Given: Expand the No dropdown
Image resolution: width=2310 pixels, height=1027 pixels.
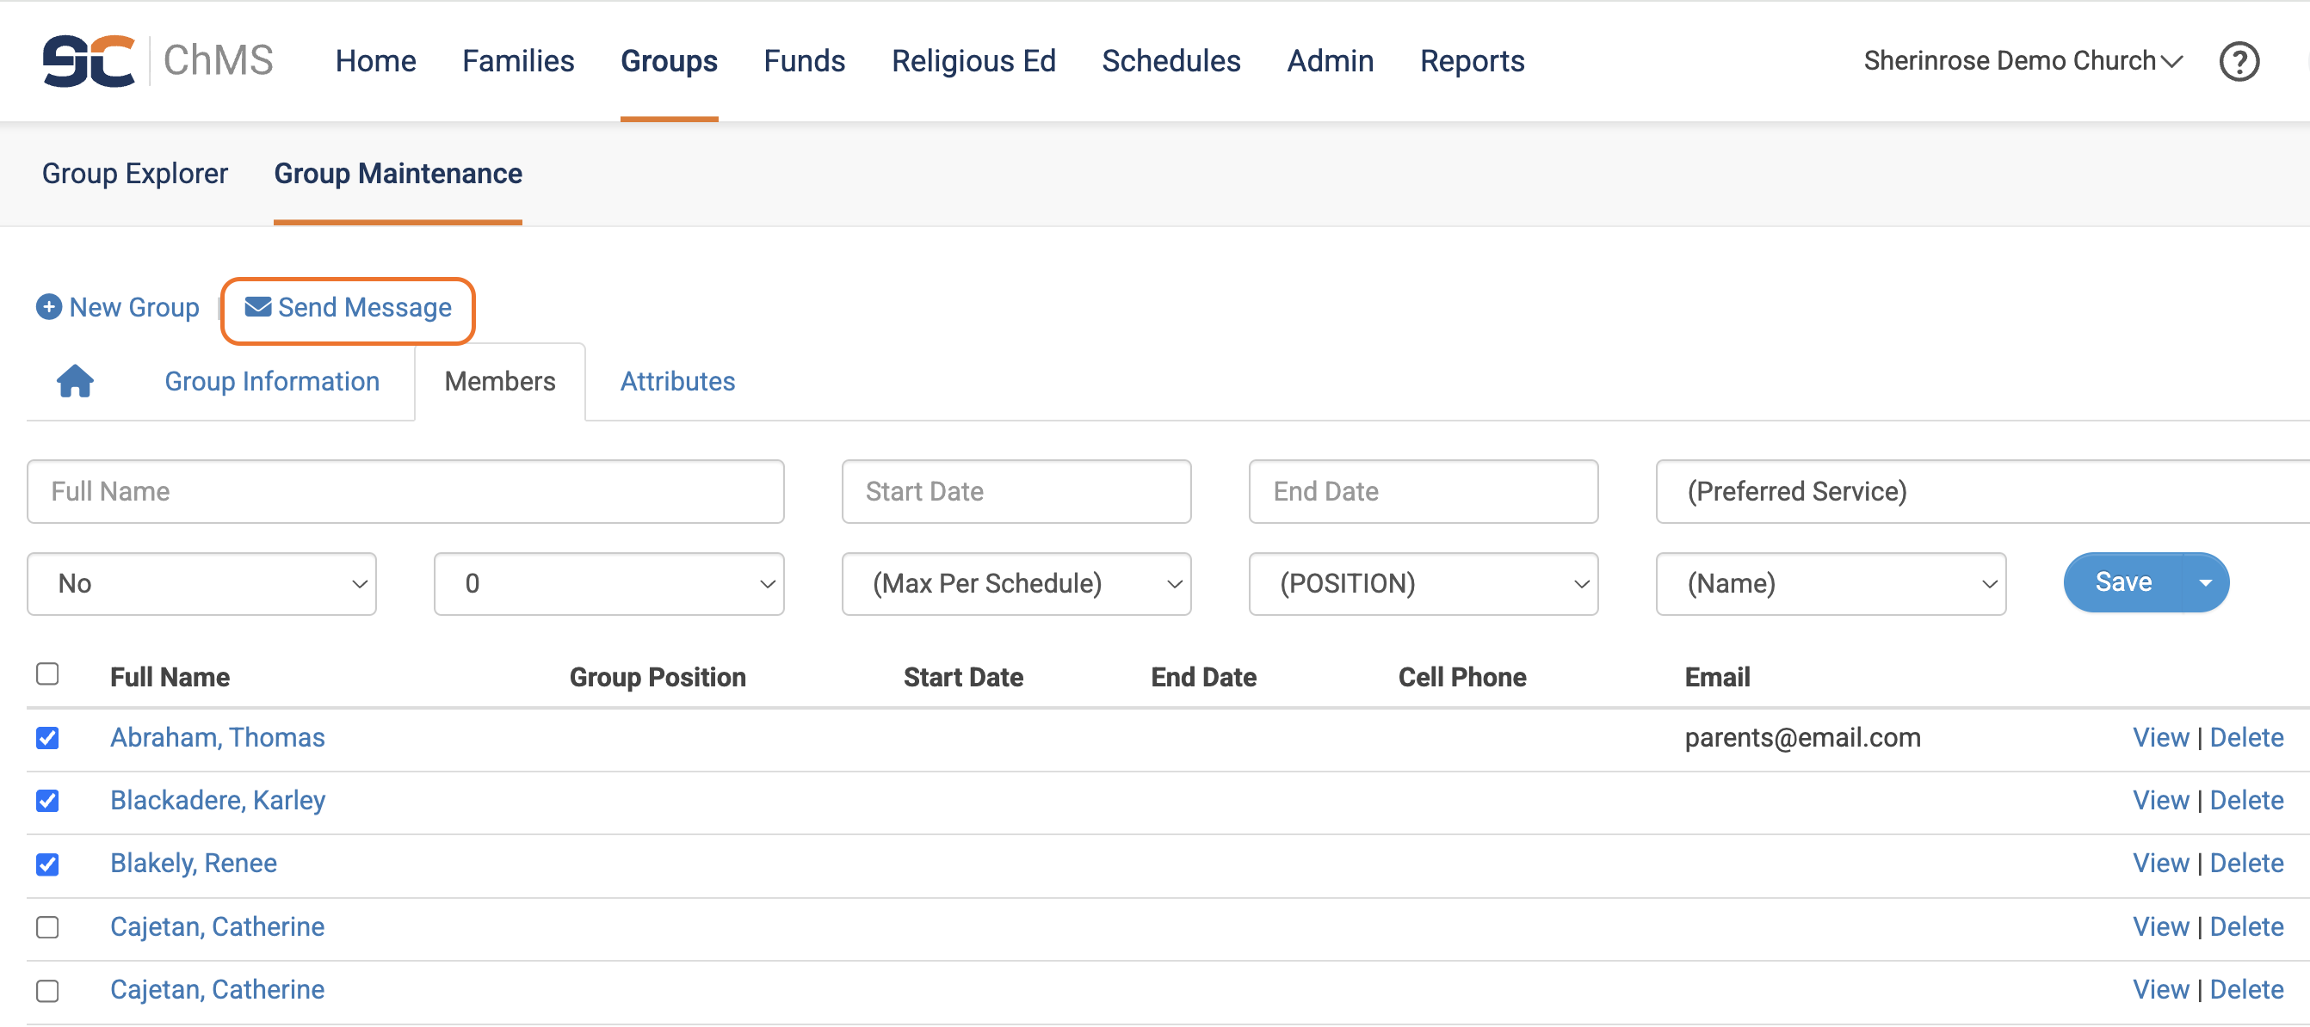Looking at the screenshot, I should point(201,583).
